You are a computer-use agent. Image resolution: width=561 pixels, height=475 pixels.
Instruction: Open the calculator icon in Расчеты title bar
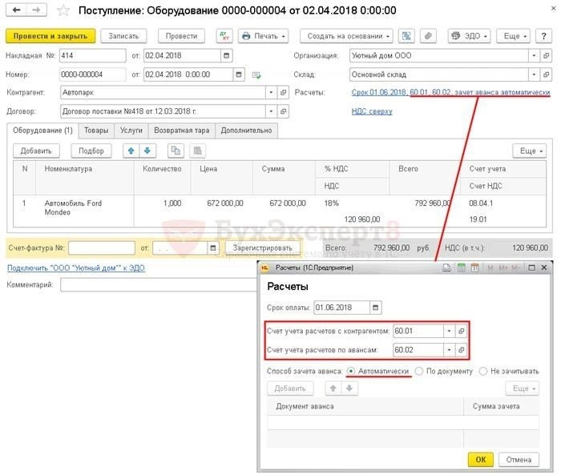[462, 268]
